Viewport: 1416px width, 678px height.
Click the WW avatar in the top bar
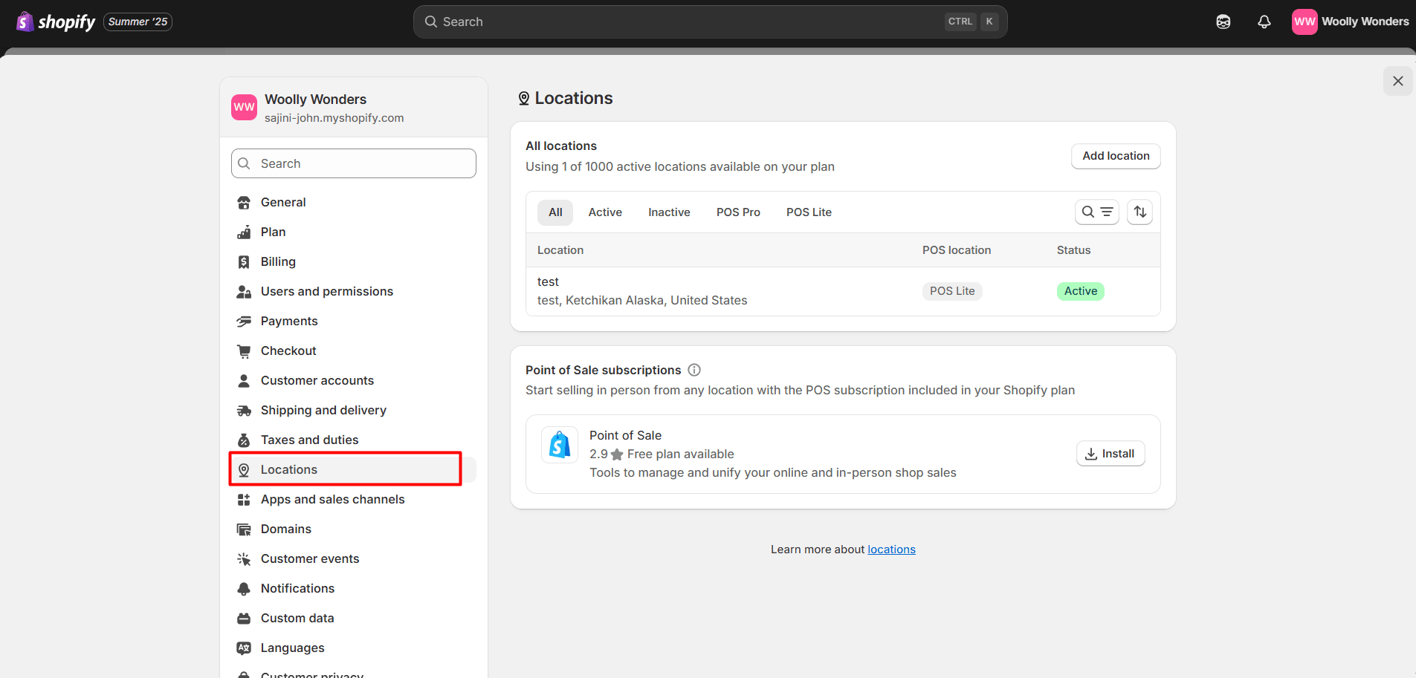[1305, 22]
